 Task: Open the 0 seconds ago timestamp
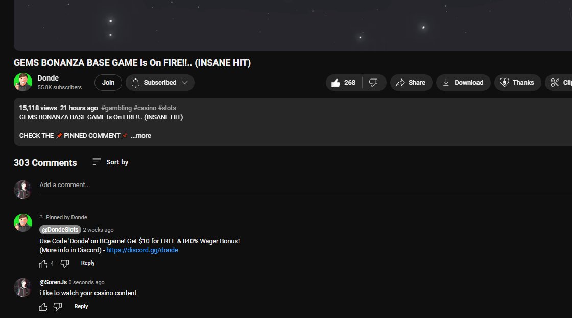(86, 282)
